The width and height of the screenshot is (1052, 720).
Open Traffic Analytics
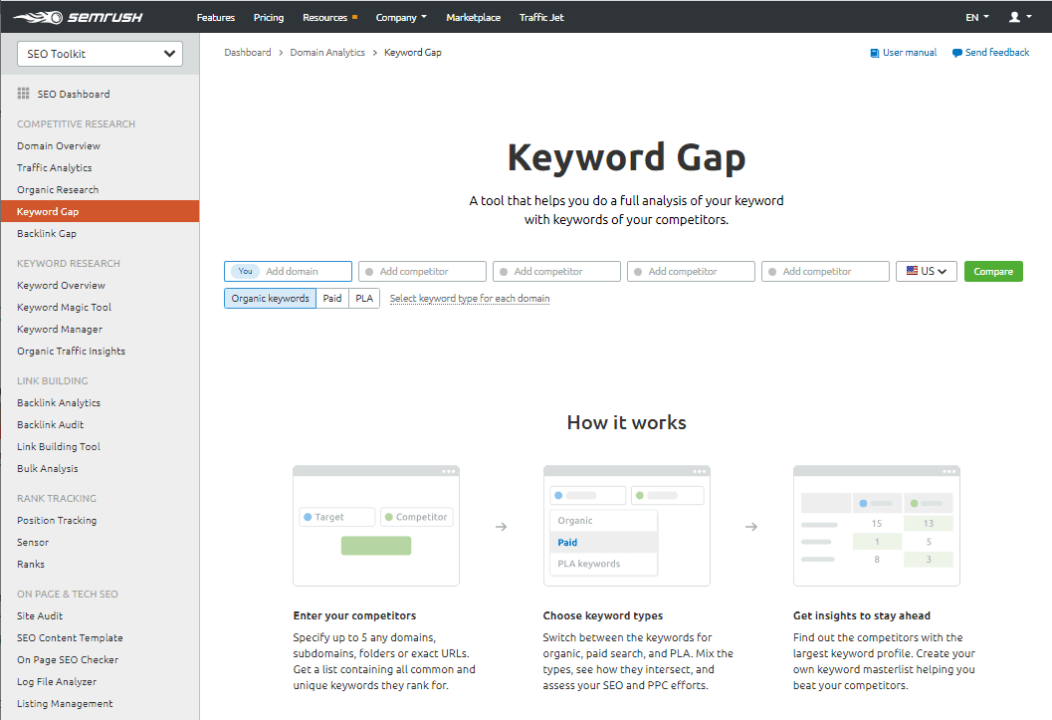[x=55, y=167]
